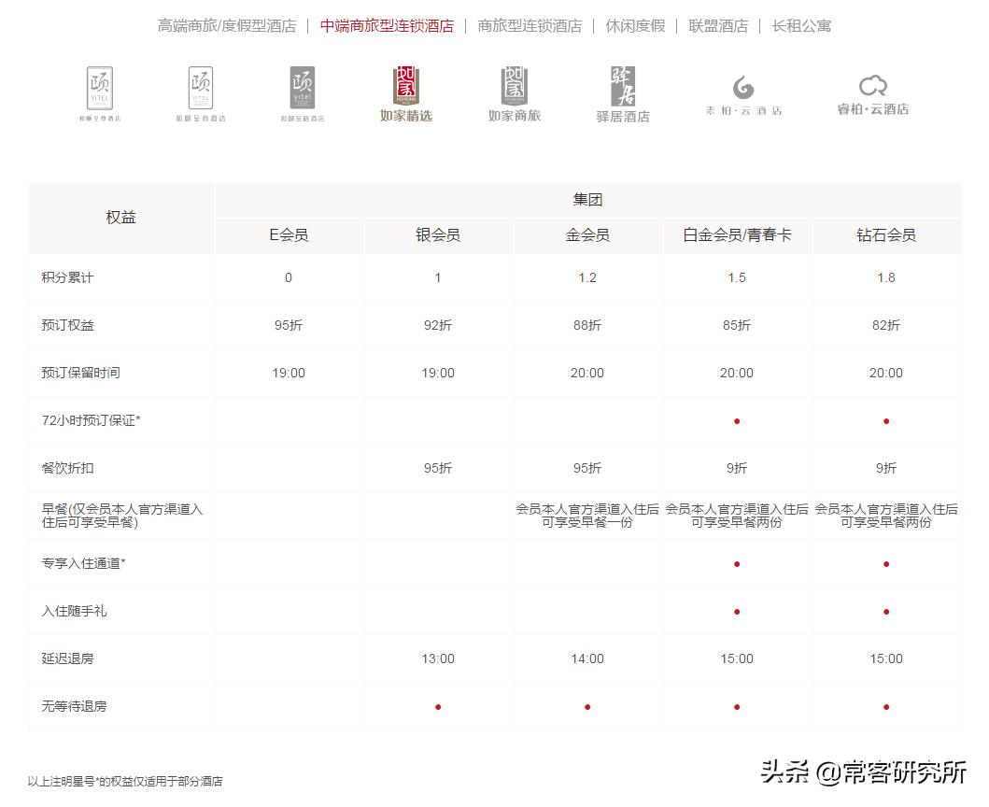This screenshot has width=989, height=807.
Task: Click the 82折 cell under 钻石会员
Action: 885,325
